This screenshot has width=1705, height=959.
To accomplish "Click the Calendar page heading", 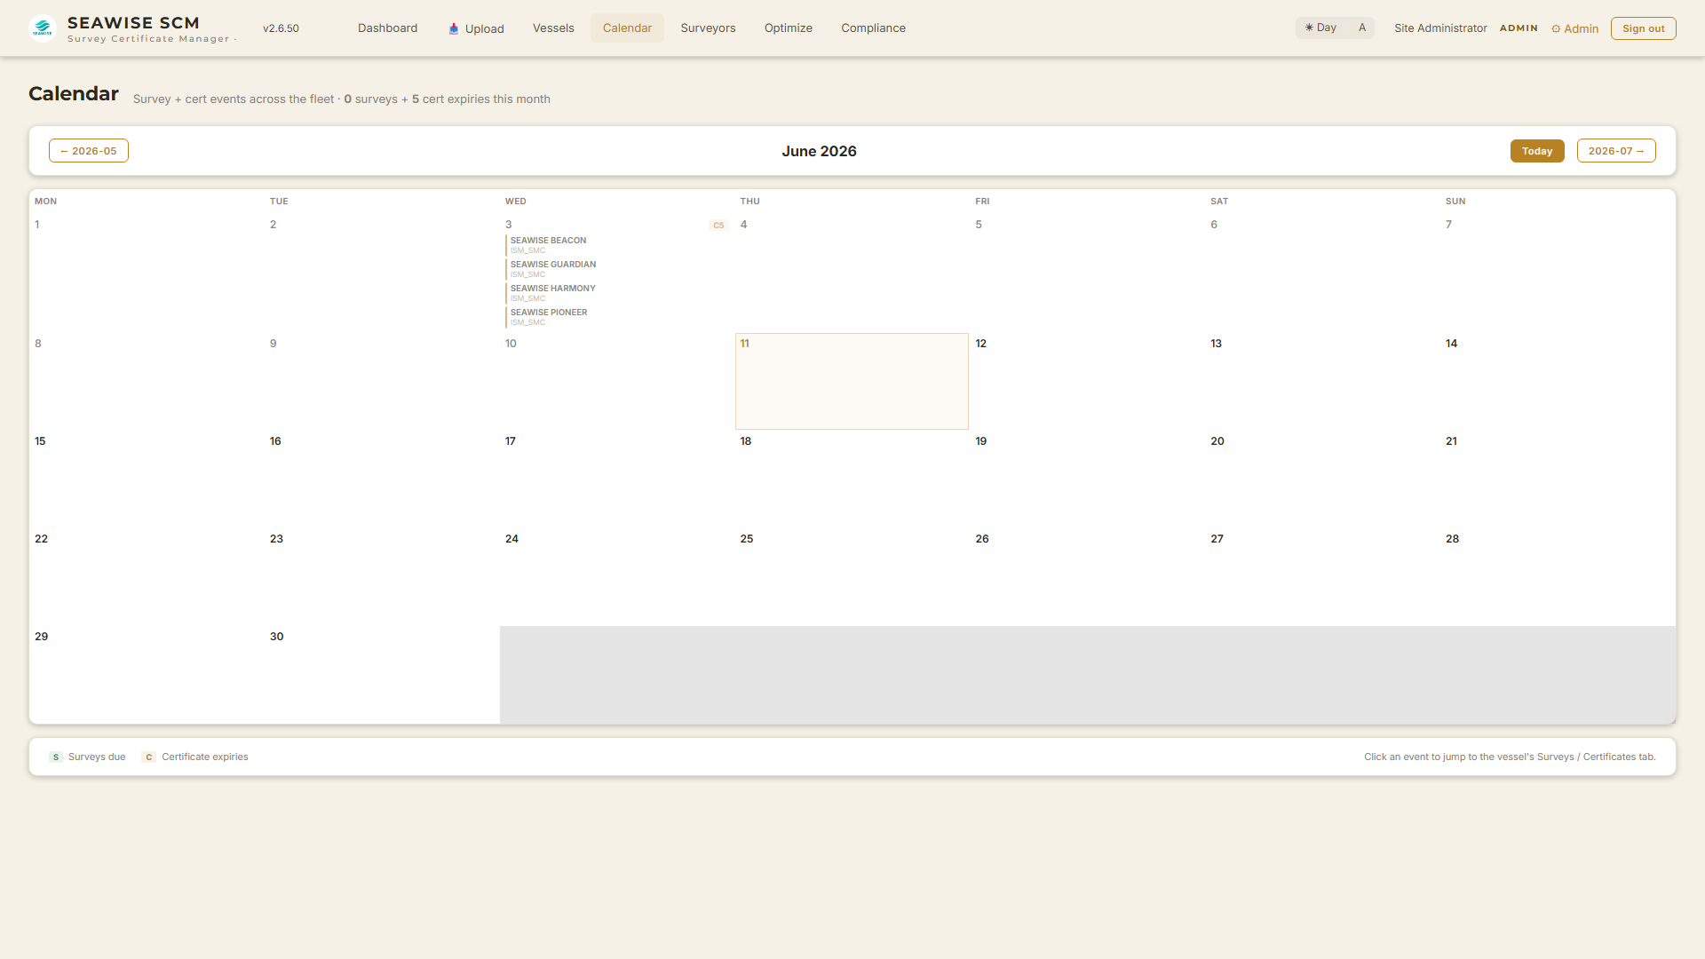I will click(x=74, y=93).
